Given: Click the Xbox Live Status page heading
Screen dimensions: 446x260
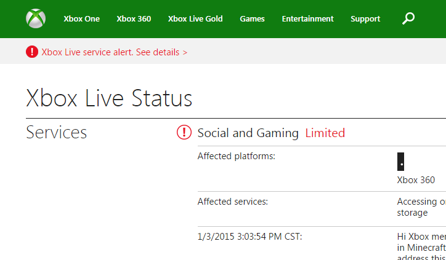Looking at the screenshot, I should [109, 98].
